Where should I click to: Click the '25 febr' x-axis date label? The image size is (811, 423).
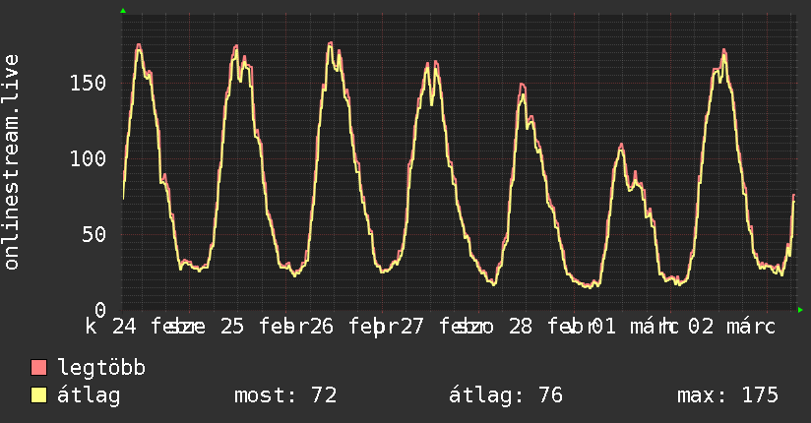[265, 327]
